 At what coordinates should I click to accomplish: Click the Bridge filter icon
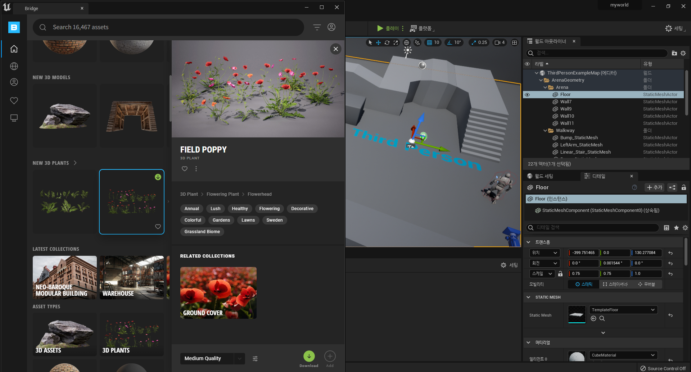pos(317,27)
